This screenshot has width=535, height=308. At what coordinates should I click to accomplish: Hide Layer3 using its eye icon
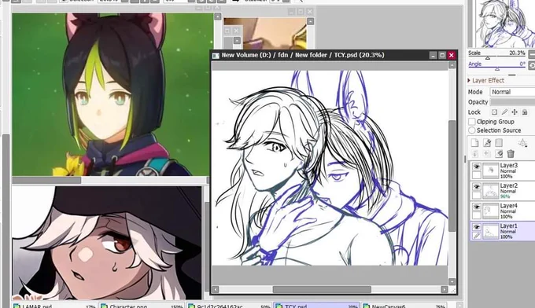pyautogui.click(x=476, y=167)
